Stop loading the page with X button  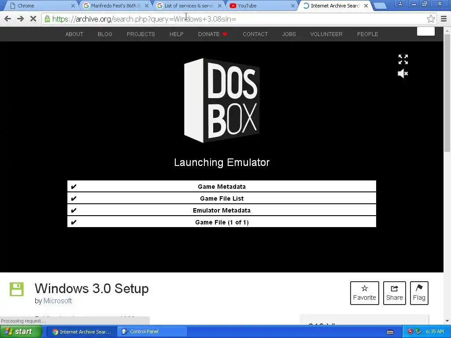33,19
